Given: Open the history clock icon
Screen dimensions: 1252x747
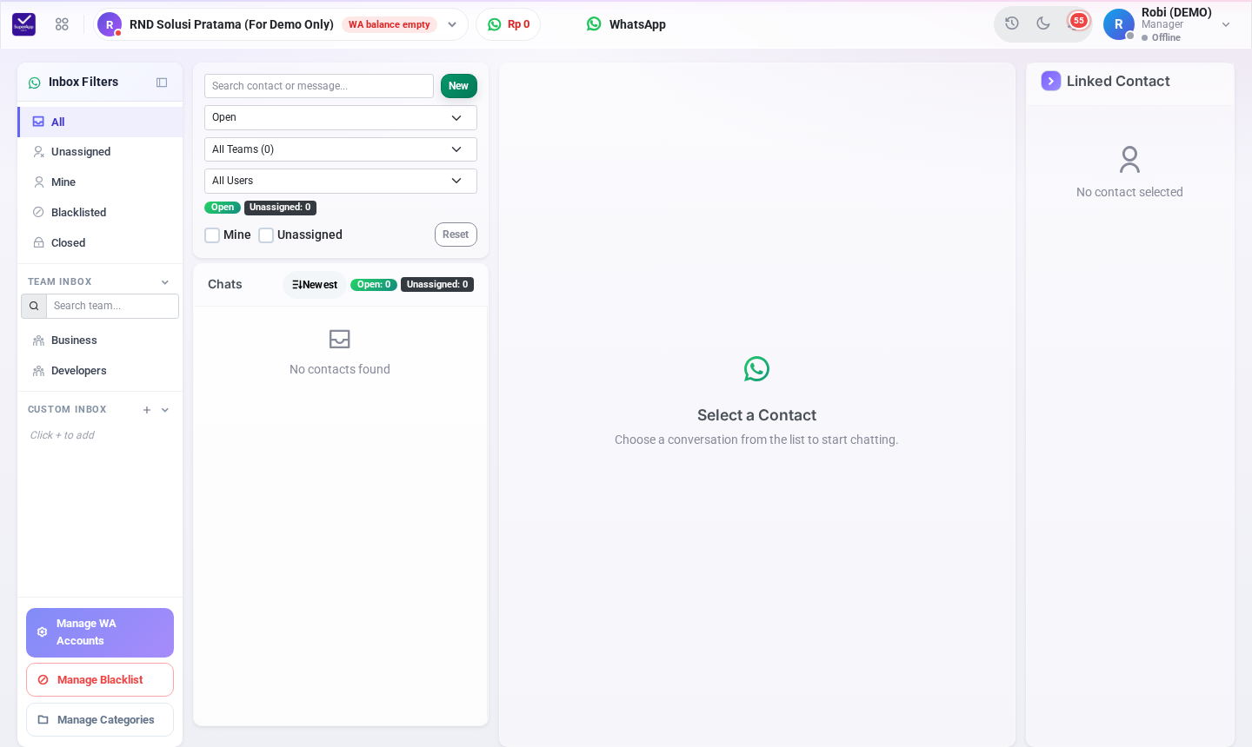Looking at the screenshot, I should tap(1012, 23).
